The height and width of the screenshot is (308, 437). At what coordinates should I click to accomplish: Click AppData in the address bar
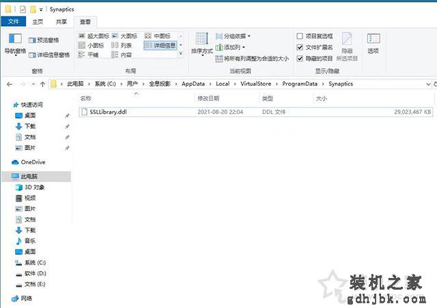point(193,84)
